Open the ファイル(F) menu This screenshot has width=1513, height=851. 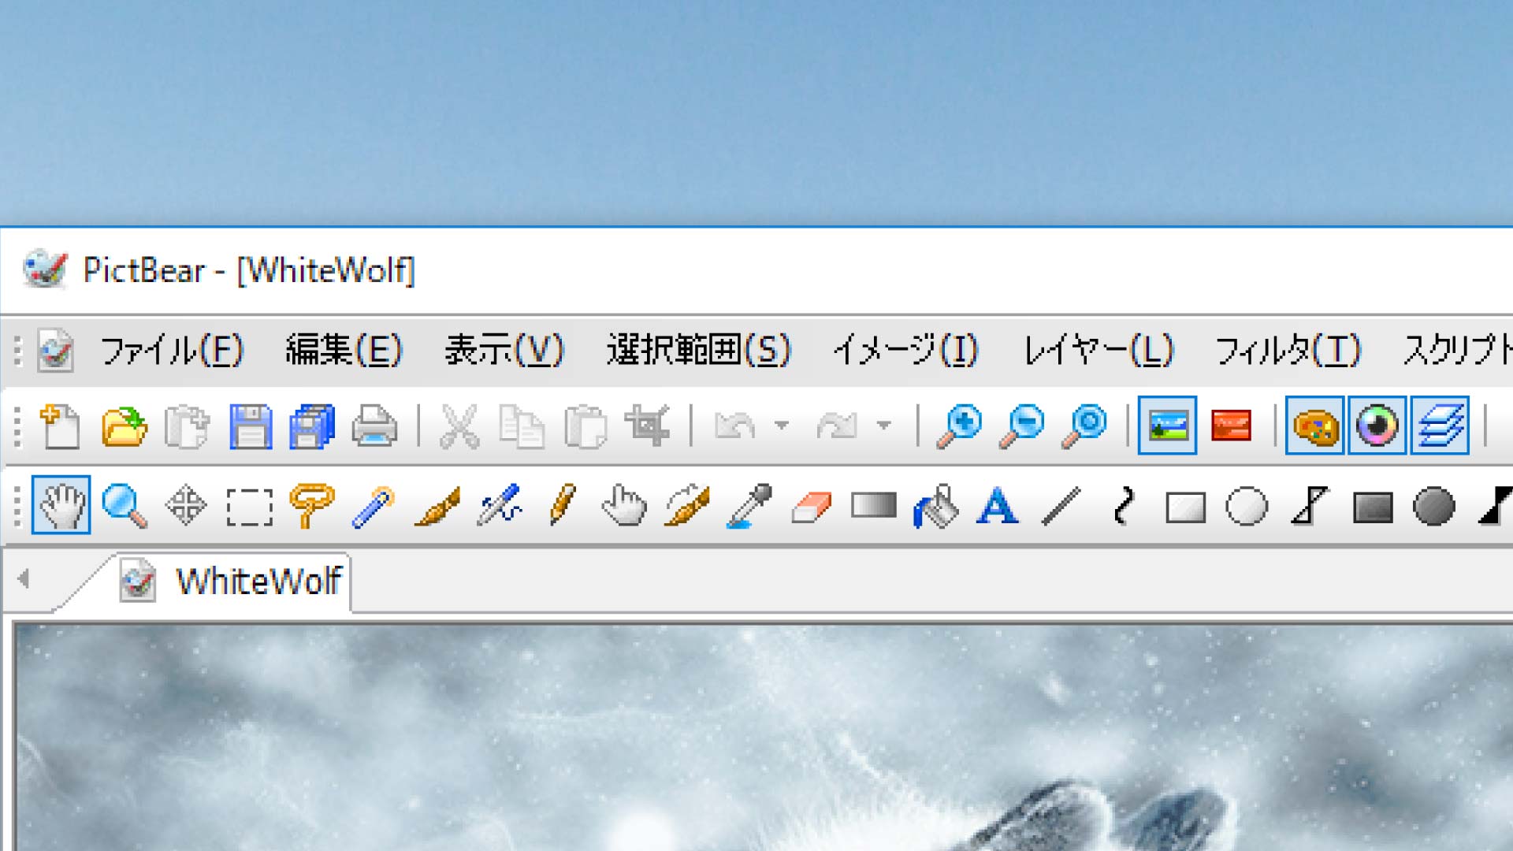pos(172,350)
